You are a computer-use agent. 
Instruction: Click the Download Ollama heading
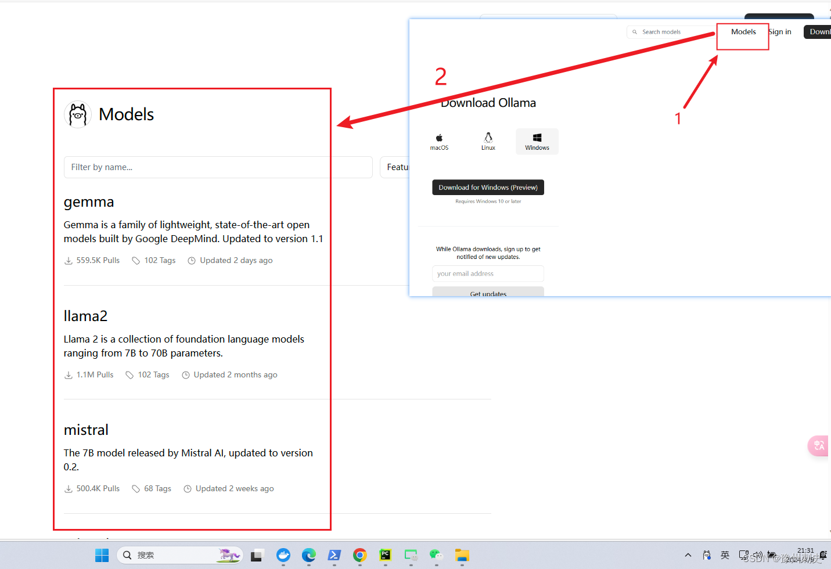point(488,103)
